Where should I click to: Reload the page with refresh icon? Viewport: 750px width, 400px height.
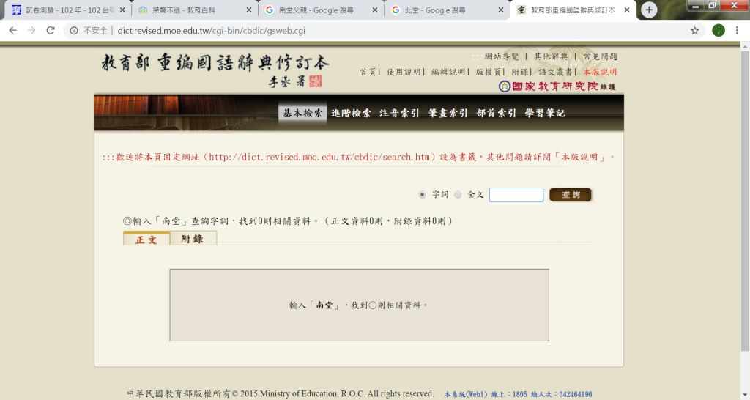pyautogui.click(x=51, y=30)
